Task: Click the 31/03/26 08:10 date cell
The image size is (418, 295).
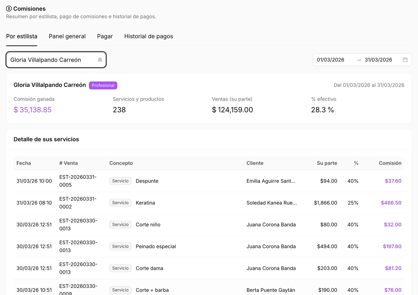Action: click(34, 203)
